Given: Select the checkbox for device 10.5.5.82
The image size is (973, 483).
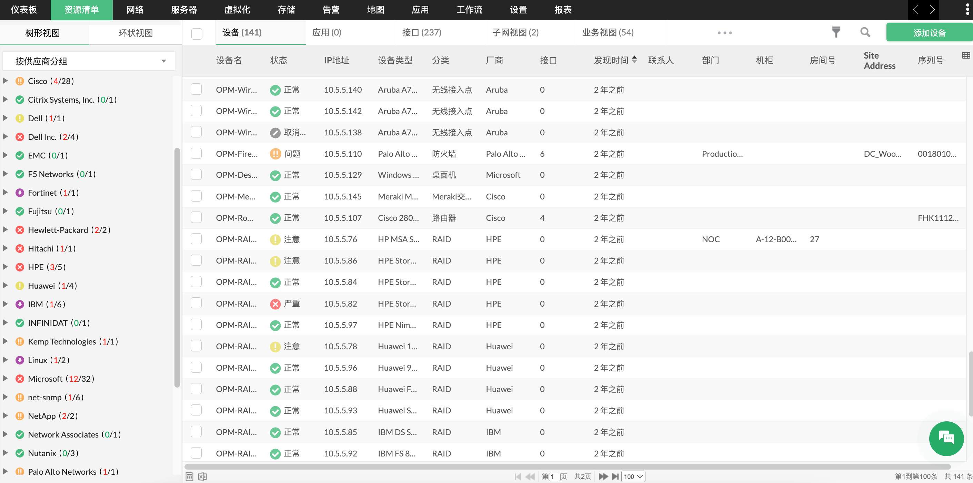Looking at the screenshot, I should 196,303.
